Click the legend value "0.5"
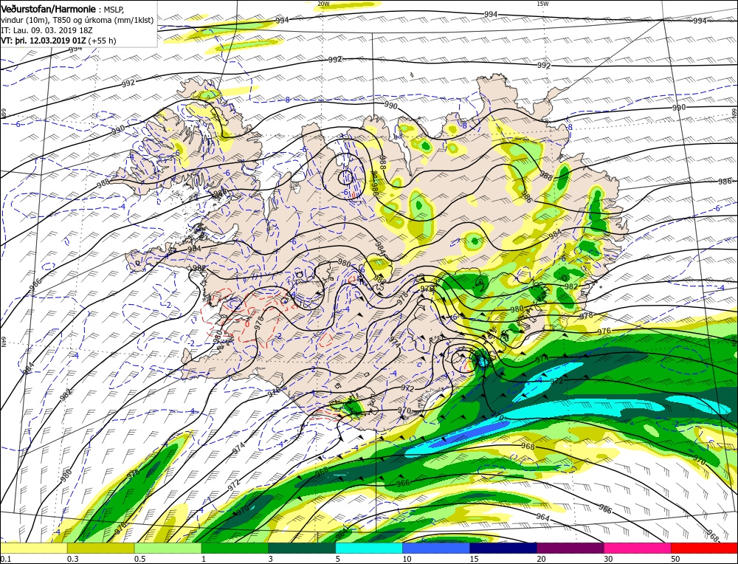Screen dimensions: 738x564 139,558
